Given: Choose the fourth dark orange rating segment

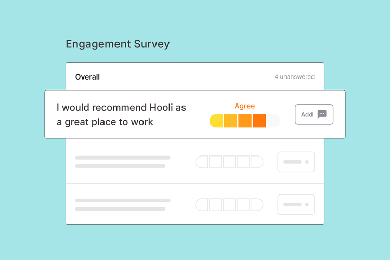Looking at the screenshot, I should point(259,121).
